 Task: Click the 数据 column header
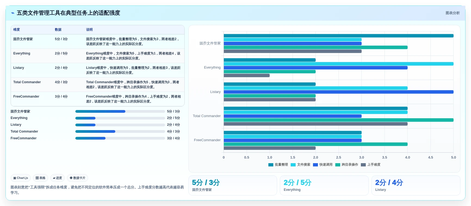(x=58, y=30)
